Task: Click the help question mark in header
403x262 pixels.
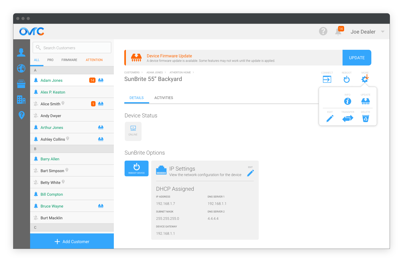Action: point(323,31)
